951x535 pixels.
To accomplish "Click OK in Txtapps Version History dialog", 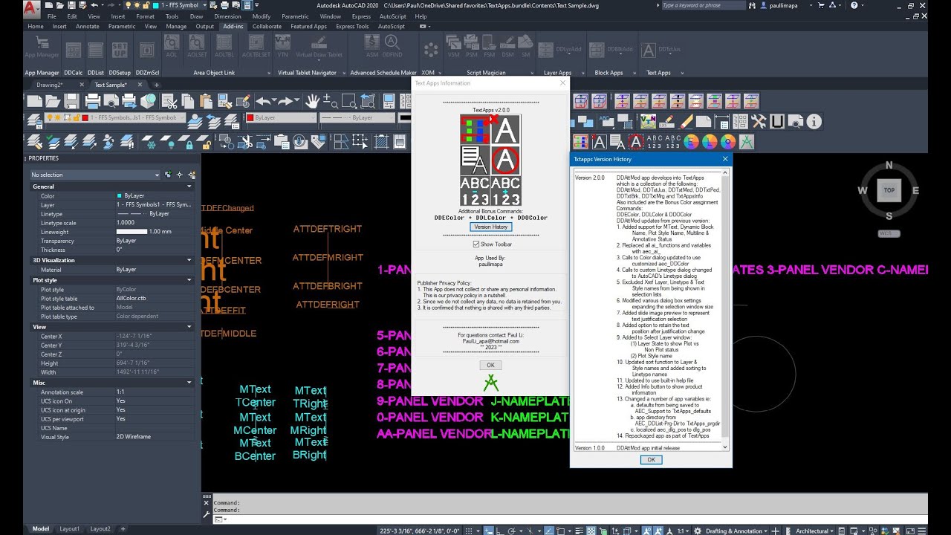I will click(651, 460).
